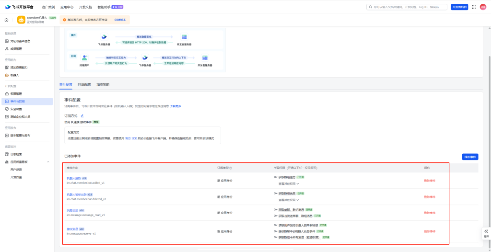
Task: Click 删除事件 for the 接收消息 event
Action: click(430, 231)
